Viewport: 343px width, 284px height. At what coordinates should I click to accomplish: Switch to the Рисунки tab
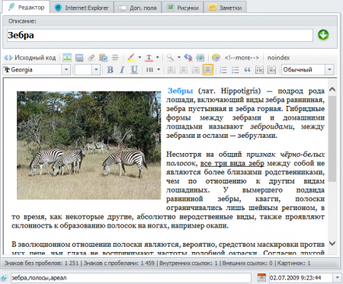pos(183,8)
